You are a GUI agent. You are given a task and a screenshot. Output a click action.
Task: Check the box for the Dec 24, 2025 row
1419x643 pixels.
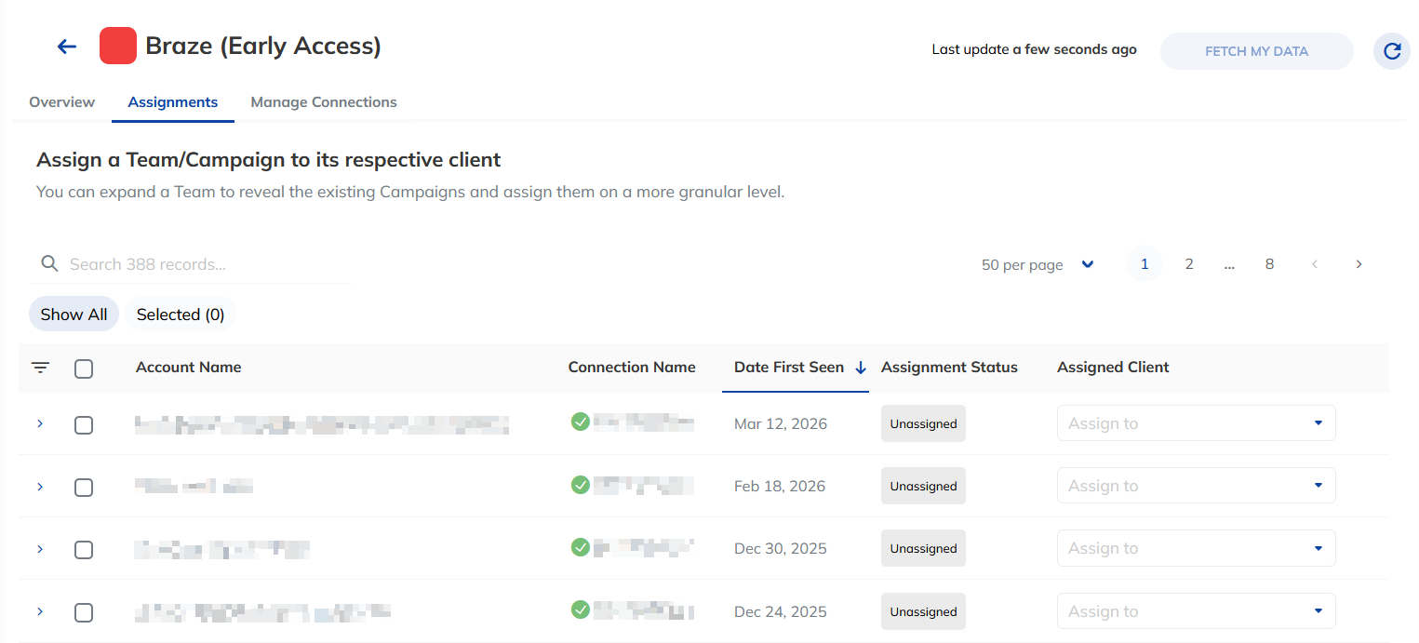[x=84, y=612]
